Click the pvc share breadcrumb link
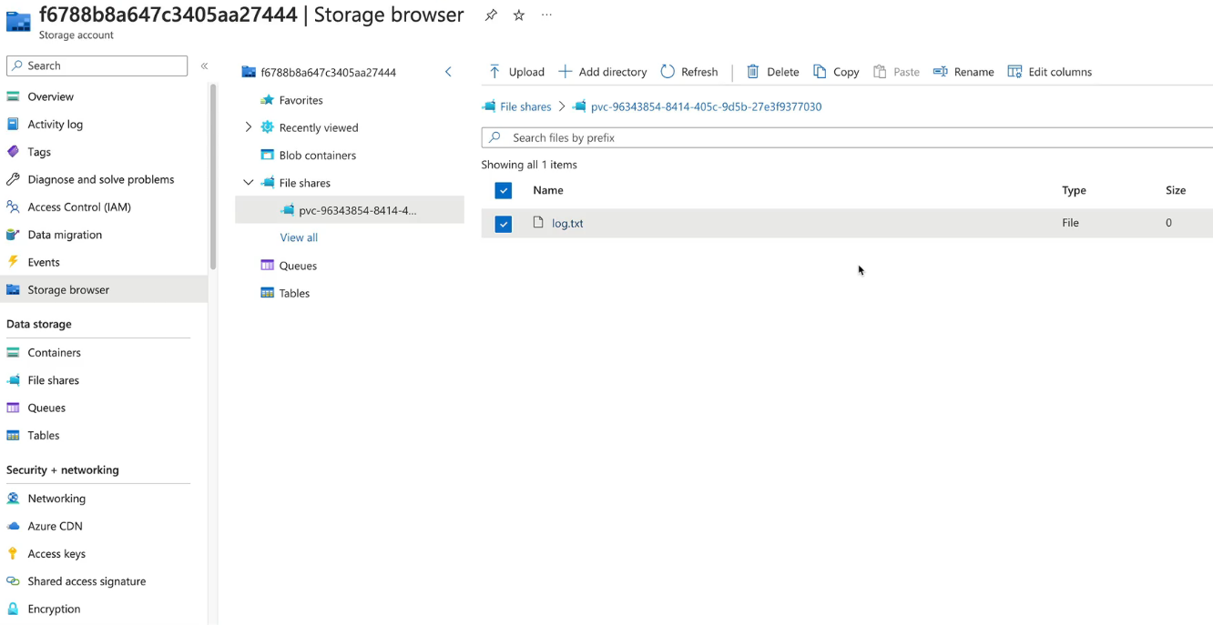Image resolution: width=1213 pixels, height=625 pixels. (706, 106)
